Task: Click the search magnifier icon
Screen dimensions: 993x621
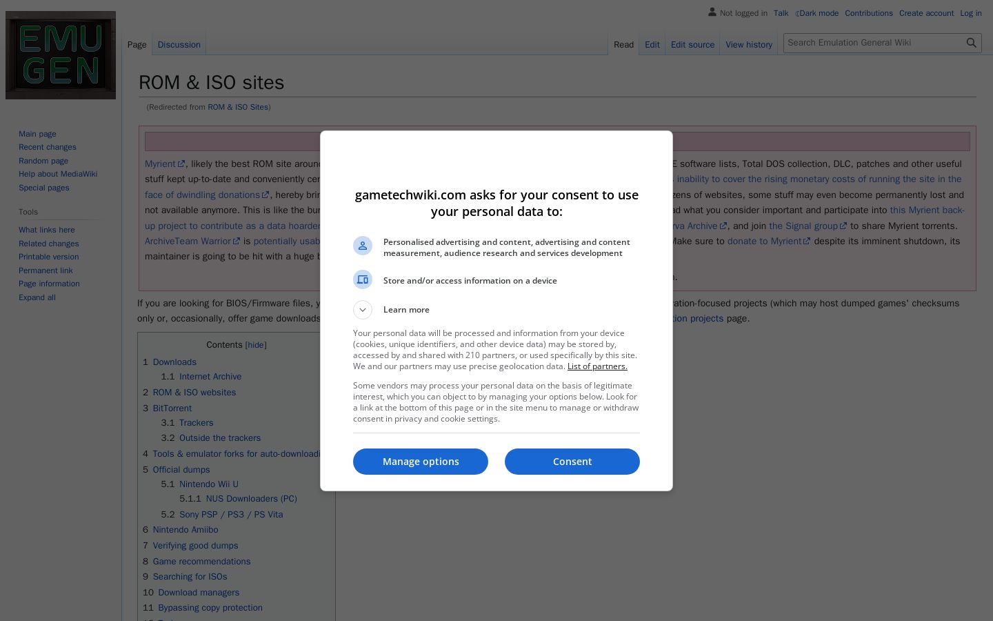Action: [971, 43]
